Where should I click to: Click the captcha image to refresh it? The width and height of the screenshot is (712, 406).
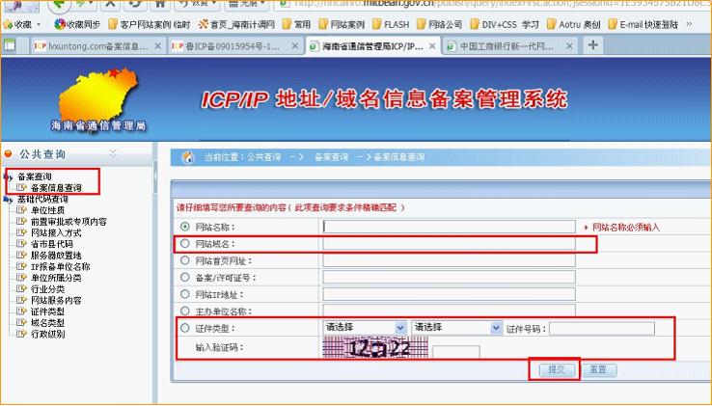[x=374, y=349]
